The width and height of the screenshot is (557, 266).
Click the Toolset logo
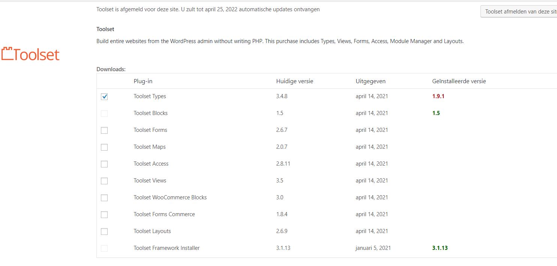pyautogui.click(x=30, y=54)
